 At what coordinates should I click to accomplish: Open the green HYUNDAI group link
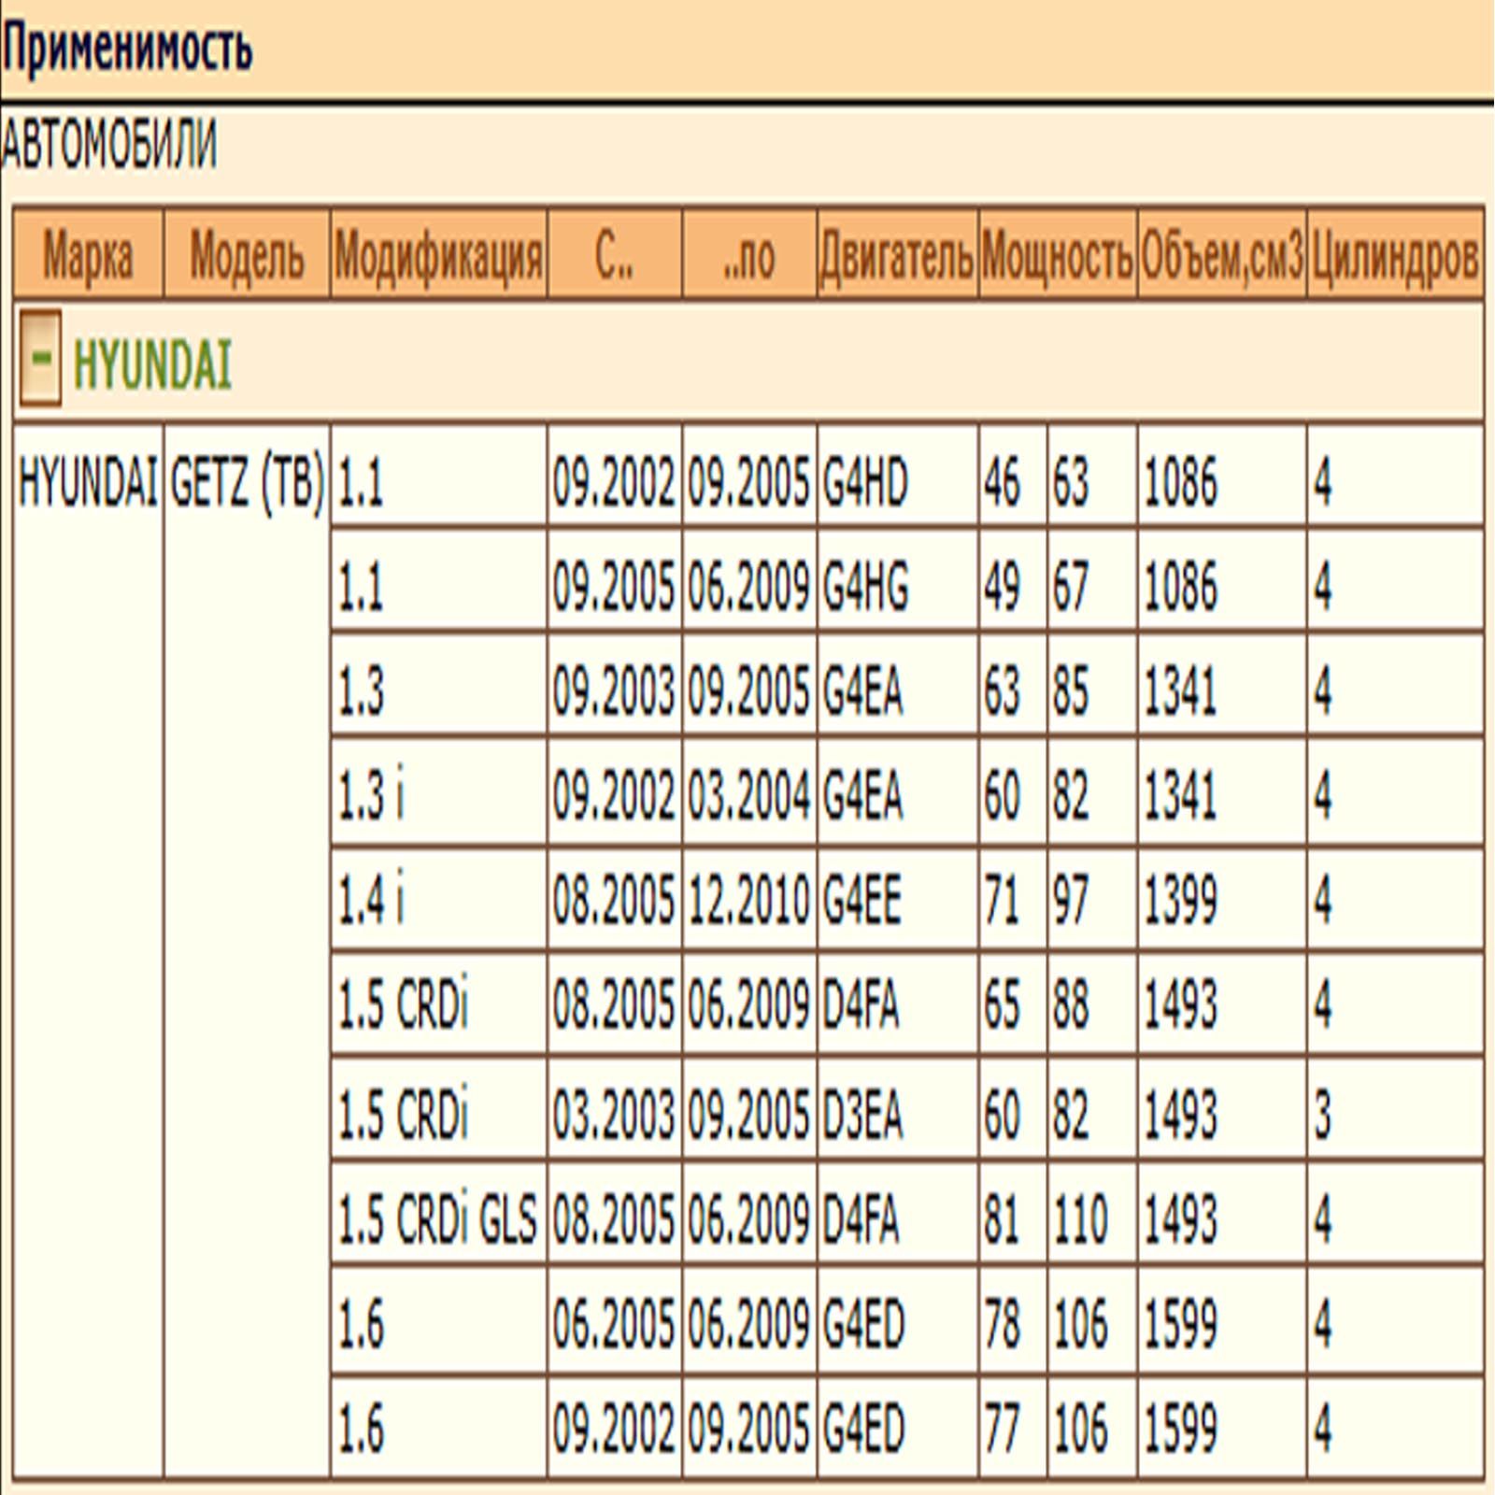151,364
